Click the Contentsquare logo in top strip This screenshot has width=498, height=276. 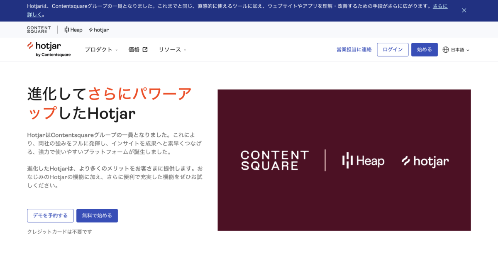39,30
